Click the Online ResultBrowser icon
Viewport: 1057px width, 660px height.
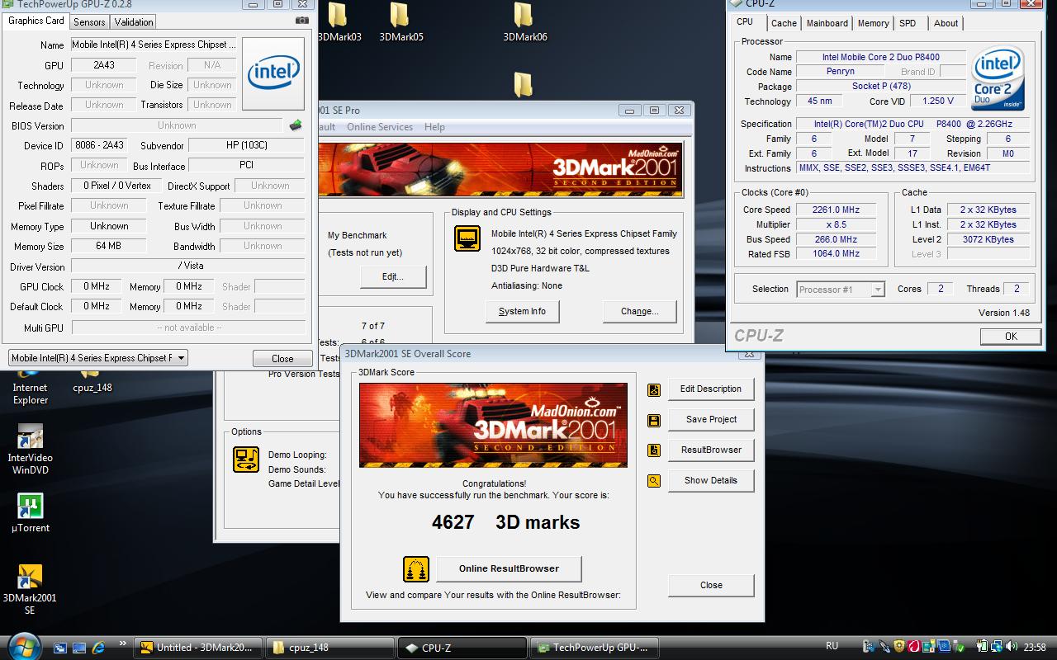416,569
